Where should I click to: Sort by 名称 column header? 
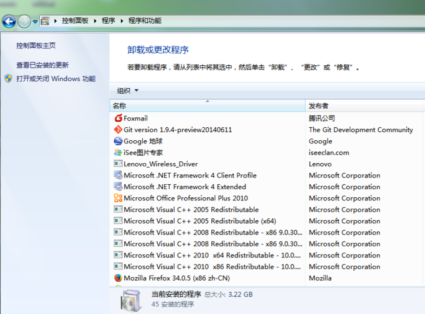[x=208, y=105]
